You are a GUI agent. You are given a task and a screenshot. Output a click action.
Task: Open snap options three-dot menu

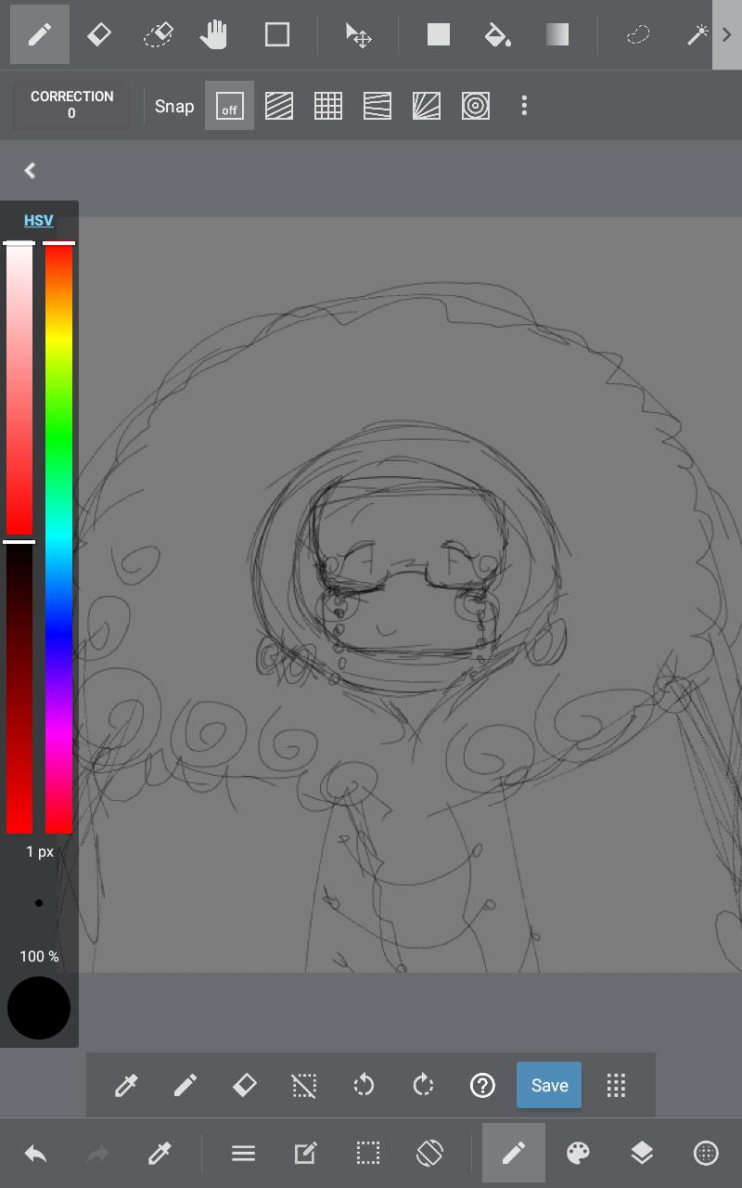pos(524,106)
